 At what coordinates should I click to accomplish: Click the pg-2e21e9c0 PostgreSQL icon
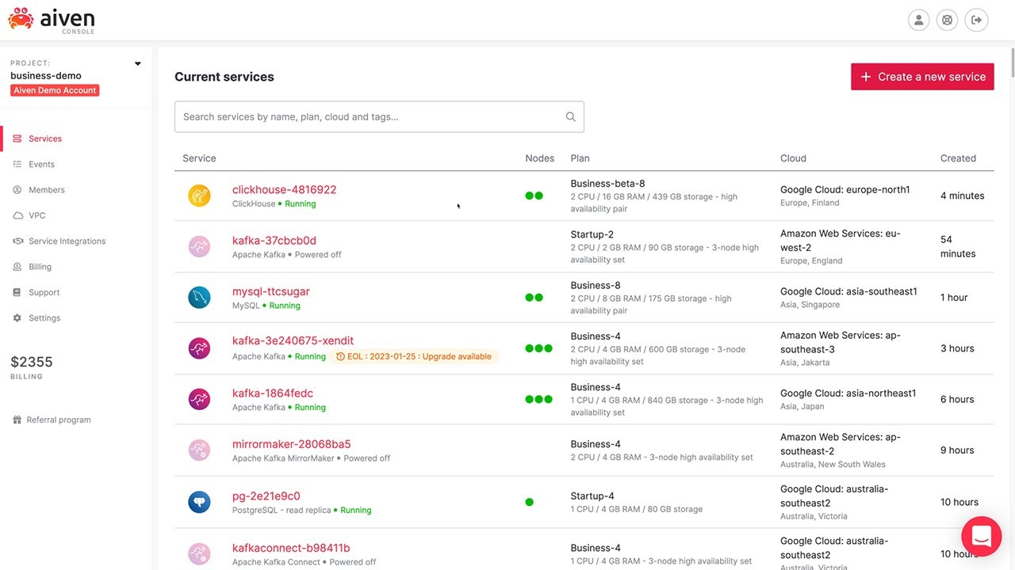(199, 502)
